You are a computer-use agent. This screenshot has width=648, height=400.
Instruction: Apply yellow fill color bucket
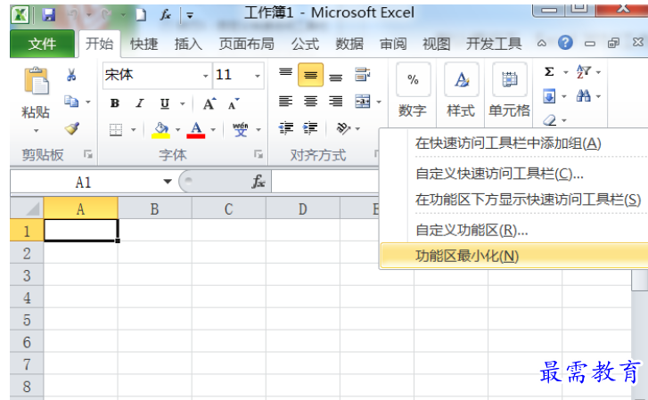[x=160, y=130]
